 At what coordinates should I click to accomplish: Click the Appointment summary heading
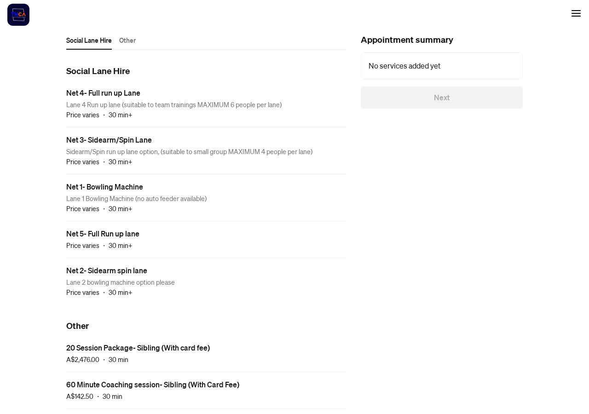tap(407, 40)
